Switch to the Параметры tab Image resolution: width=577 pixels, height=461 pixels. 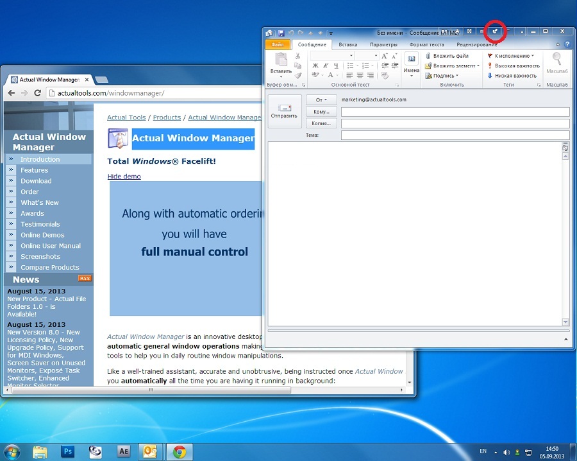(x=383, y=44)
